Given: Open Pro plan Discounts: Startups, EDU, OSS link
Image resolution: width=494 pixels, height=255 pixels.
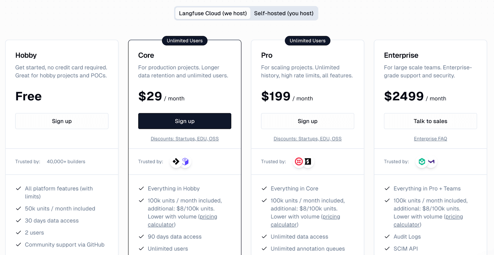Looking at the screenshot, I should 308,139.
